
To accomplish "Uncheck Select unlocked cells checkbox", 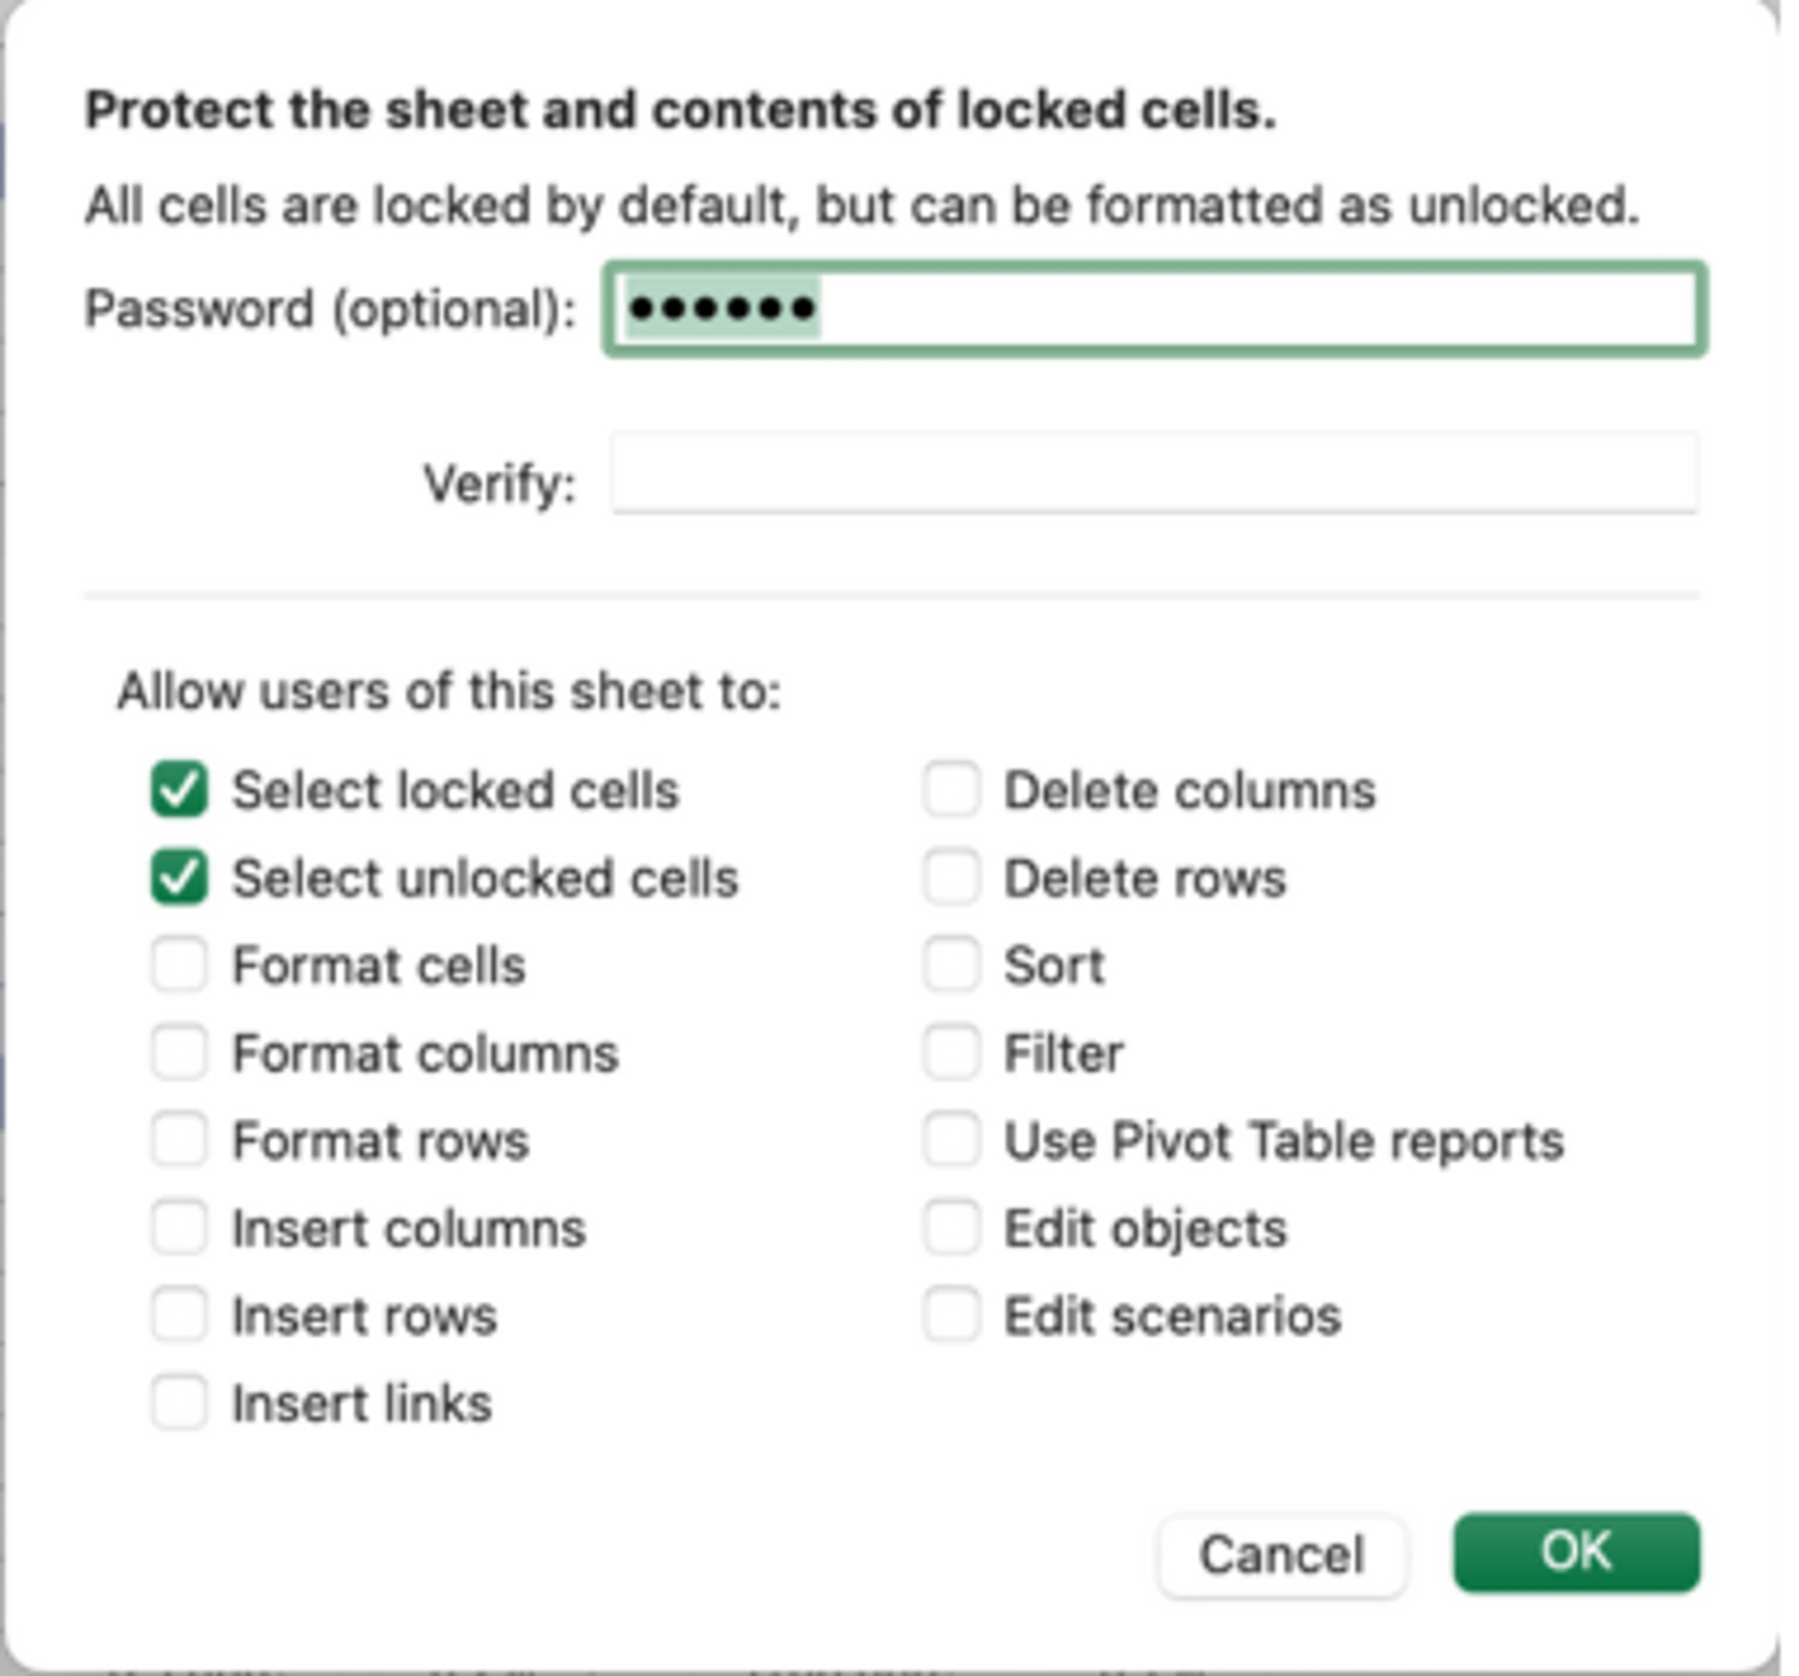I will point(179,878).
